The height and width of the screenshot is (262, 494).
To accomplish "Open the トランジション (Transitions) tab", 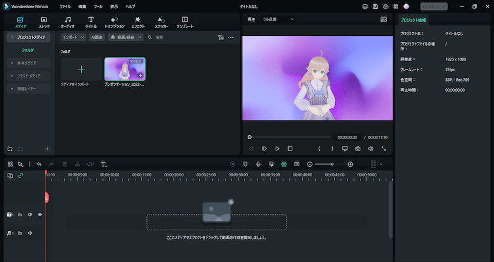I will (x=114, y=23).
